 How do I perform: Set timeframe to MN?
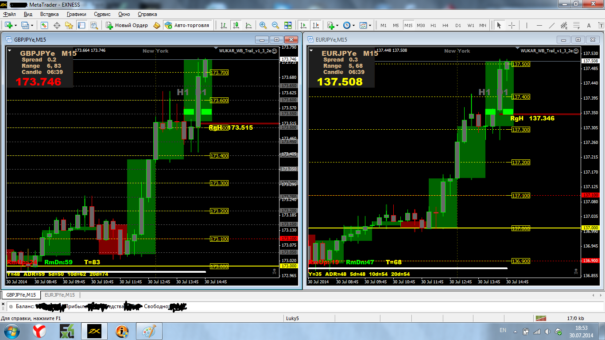click(483, 25)
